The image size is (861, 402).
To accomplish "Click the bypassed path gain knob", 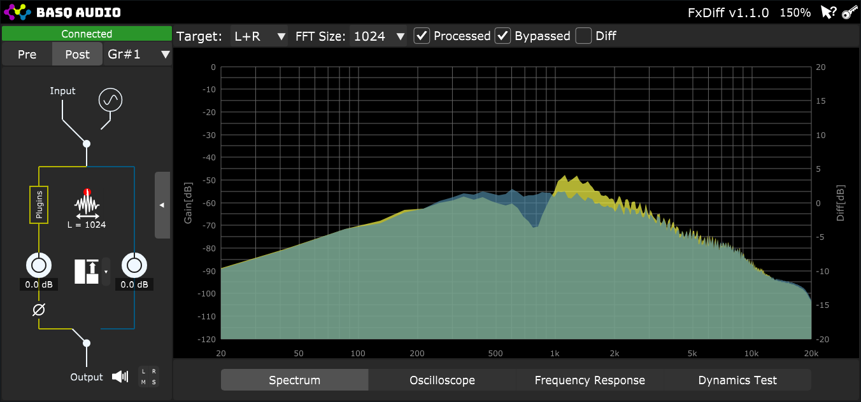I will pyautogui.click(x=134, y=265).
